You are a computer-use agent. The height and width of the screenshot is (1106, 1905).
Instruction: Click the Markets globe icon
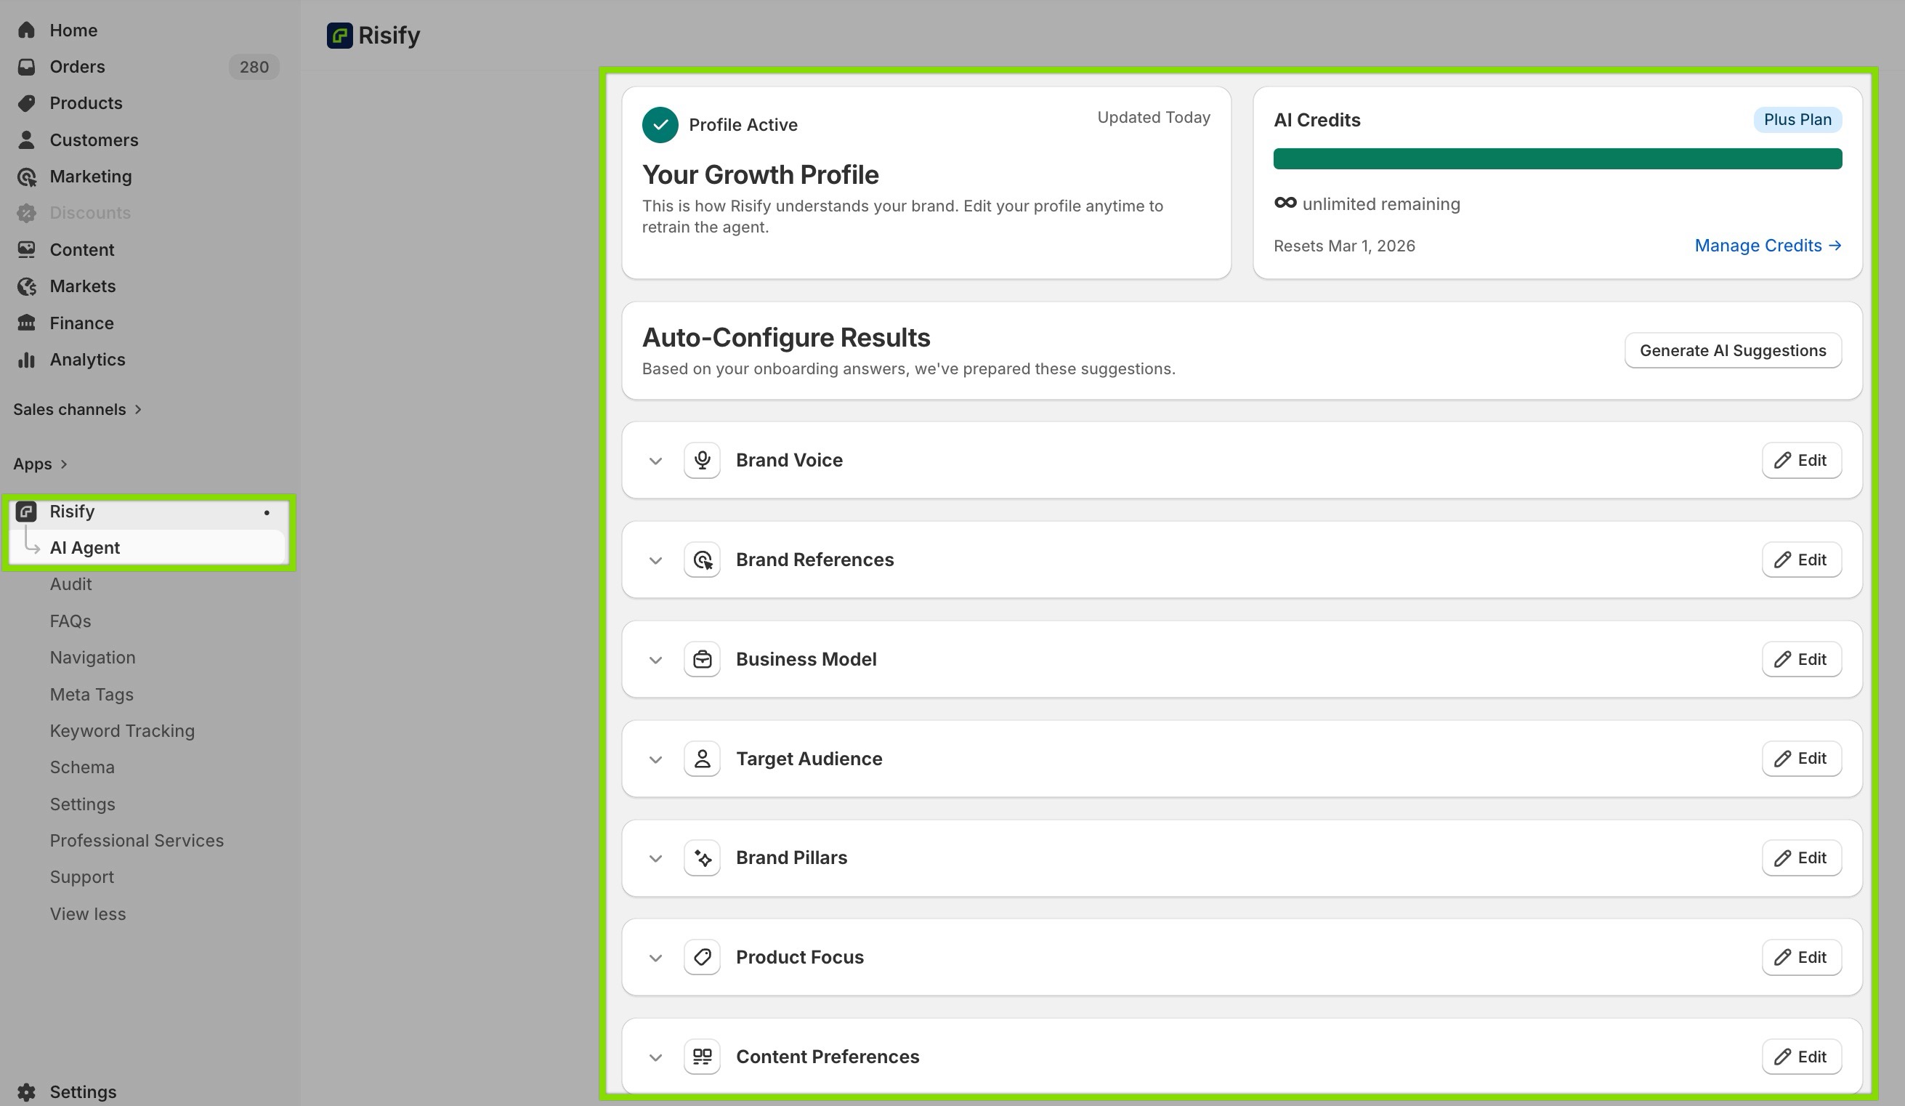(x=26, y=286)
